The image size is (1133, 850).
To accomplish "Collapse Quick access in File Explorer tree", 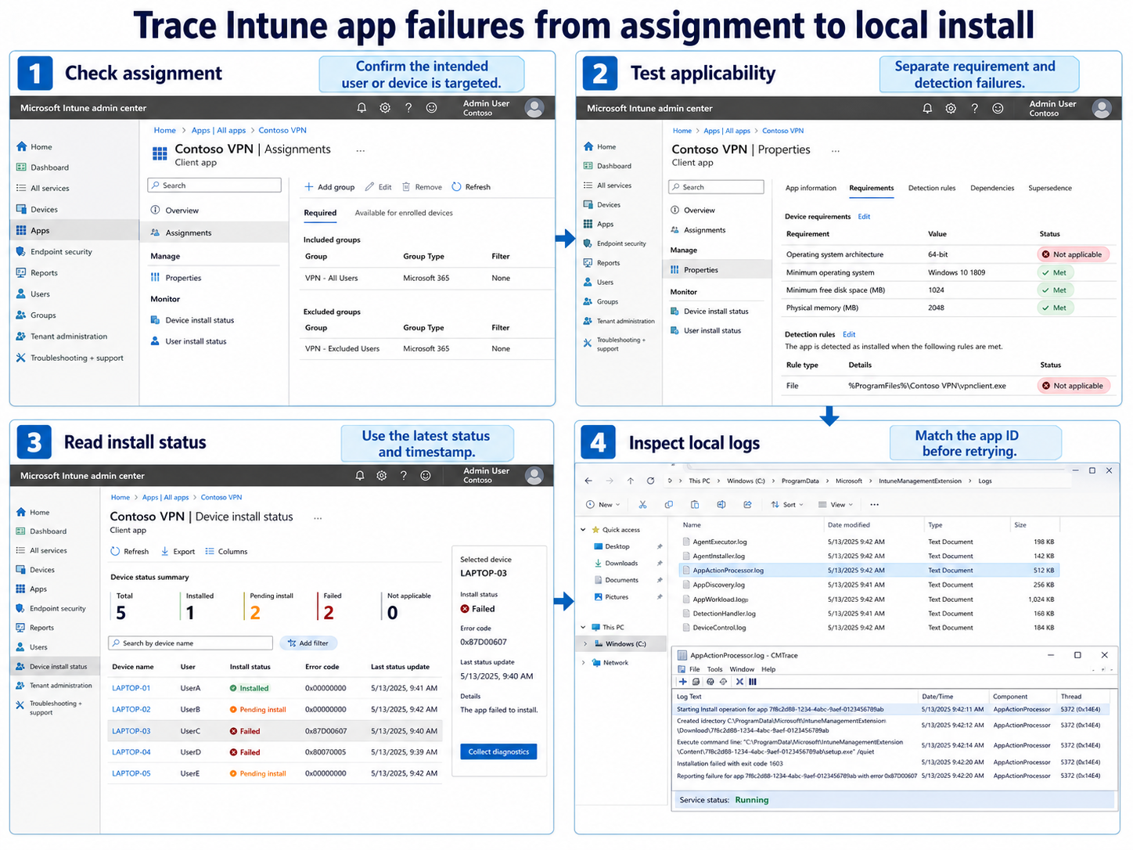I will [x=584, y=530].
